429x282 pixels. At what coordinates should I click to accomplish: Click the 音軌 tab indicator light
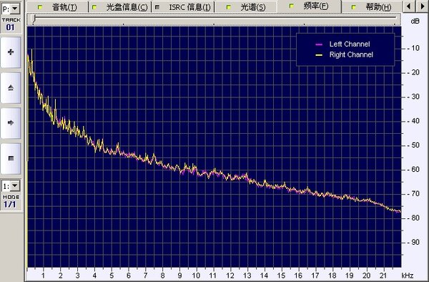(x=40, y=7)
